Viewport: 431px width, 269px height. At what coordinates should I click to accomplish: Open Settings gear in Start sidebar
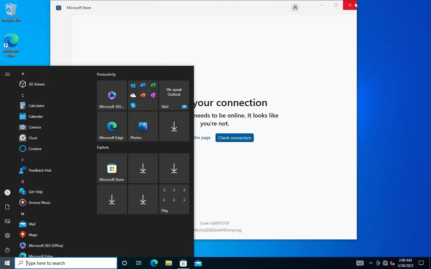7,236
